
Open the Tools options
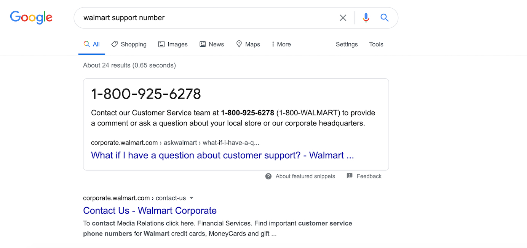pyautogui.click(x=376, y=44)
